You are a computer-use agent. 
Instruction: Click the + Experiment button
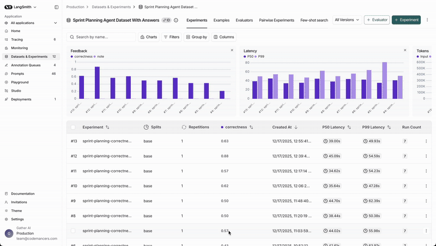[406, 20]
